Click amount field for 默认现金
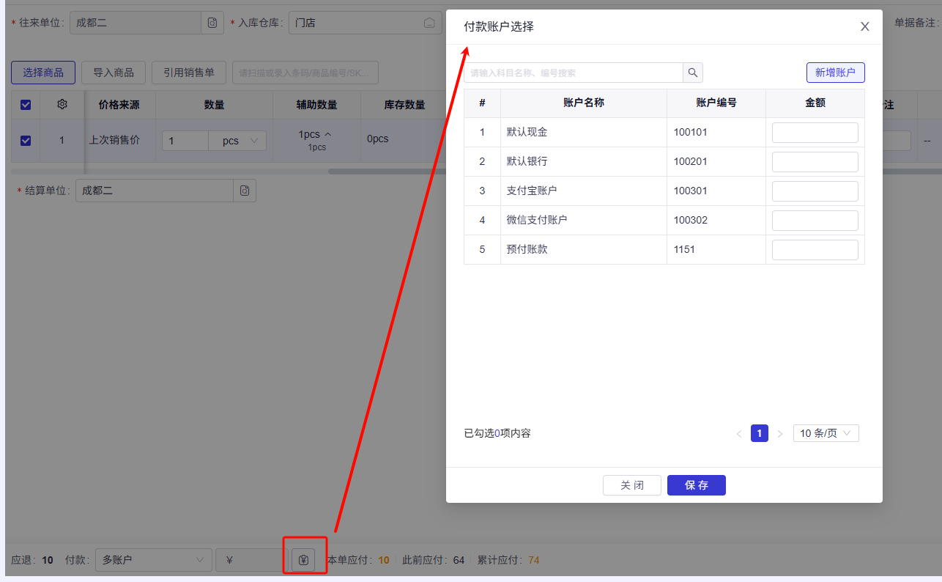Viewport: 942px width, 582px height. (815, 133)
